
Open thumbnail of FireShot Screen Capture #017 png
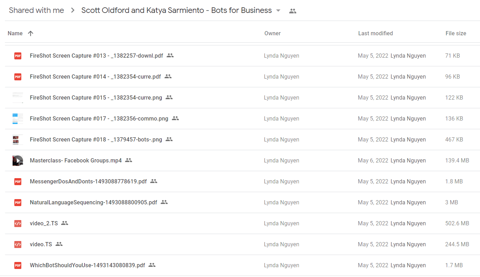tap(18, 118)
